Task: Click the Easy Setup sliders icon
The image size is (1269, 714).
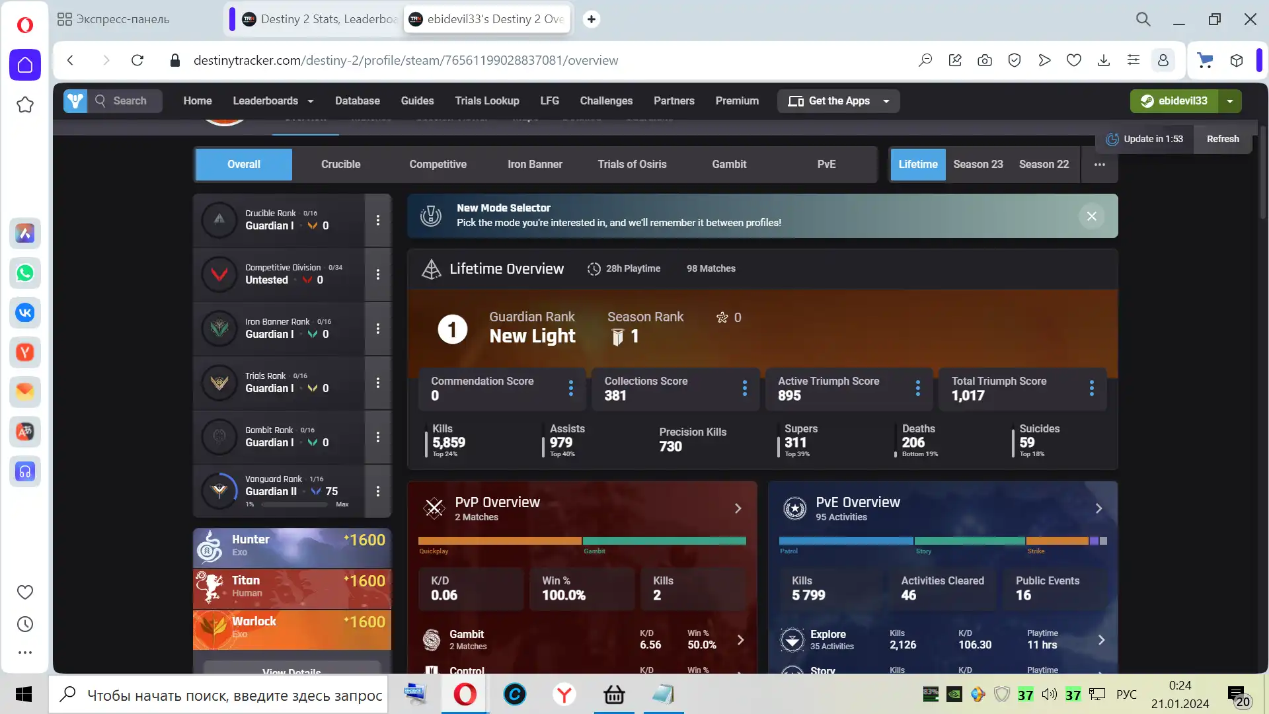Action: (1134, 60)
